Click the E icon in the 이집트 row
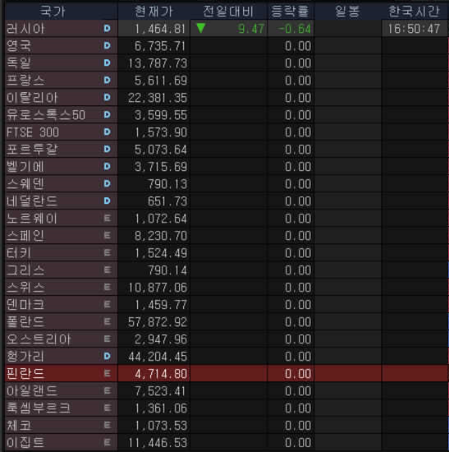449x452 pixels. click(108, 442)
